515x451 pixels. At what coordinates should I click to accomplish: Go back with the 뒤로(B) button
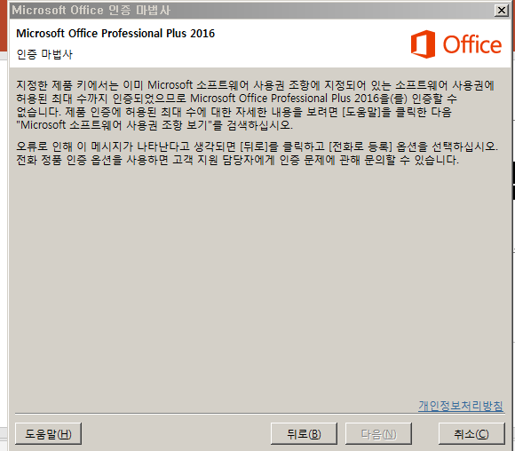304,433
